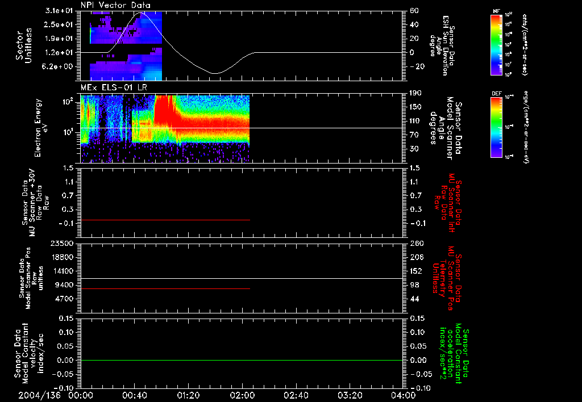Click the "Sector Unitless" axis label

(x=24, y=45)
